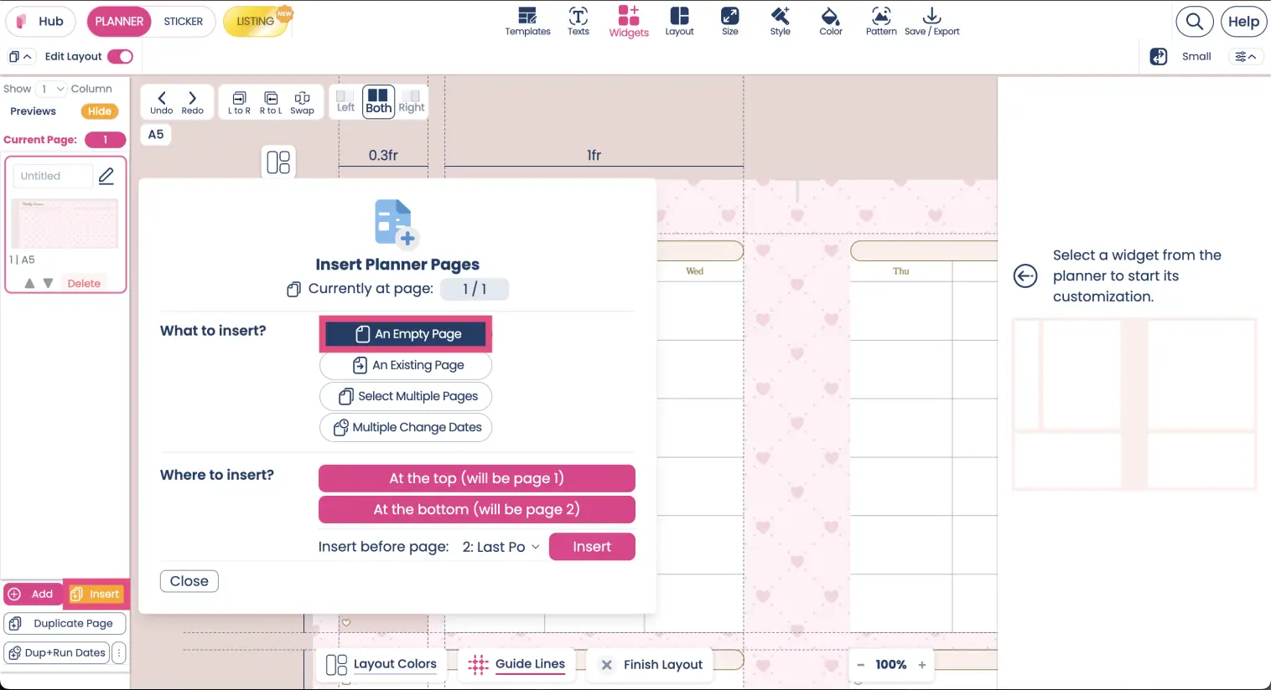The height and width of the screenshot is (690, 1271).
Task: Open the Insert before page dropdown
Action: pos(499,546)
